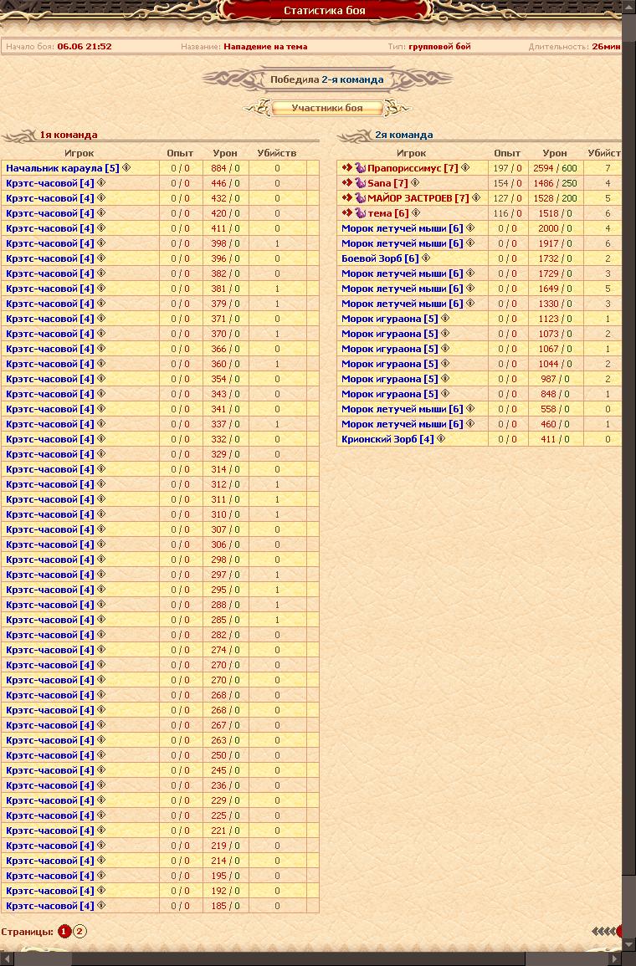Click the battle name Нападение на тема
636x966 pixels.
(x=265, y=46)
